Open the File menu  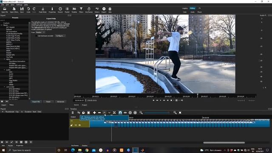(3, 5)
